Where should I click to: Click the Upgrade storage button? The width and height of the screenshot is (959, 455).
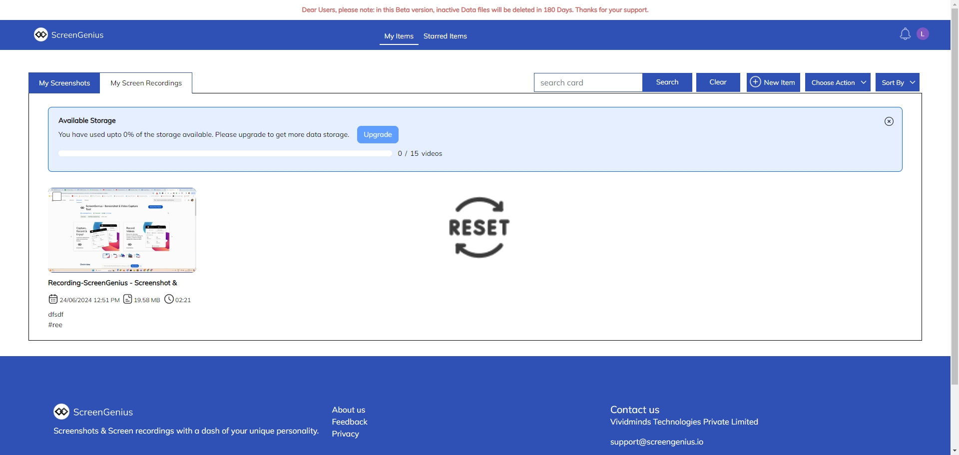pos(378,134)
